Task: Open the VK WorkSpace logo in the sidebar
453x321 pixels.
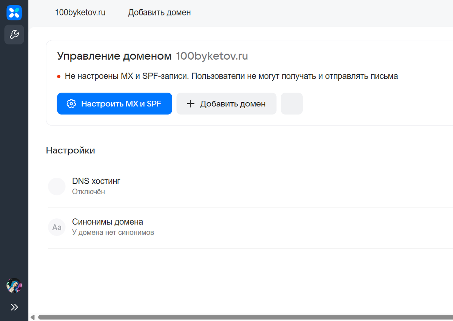Action: pyautogui.click(x=14, y=12)
